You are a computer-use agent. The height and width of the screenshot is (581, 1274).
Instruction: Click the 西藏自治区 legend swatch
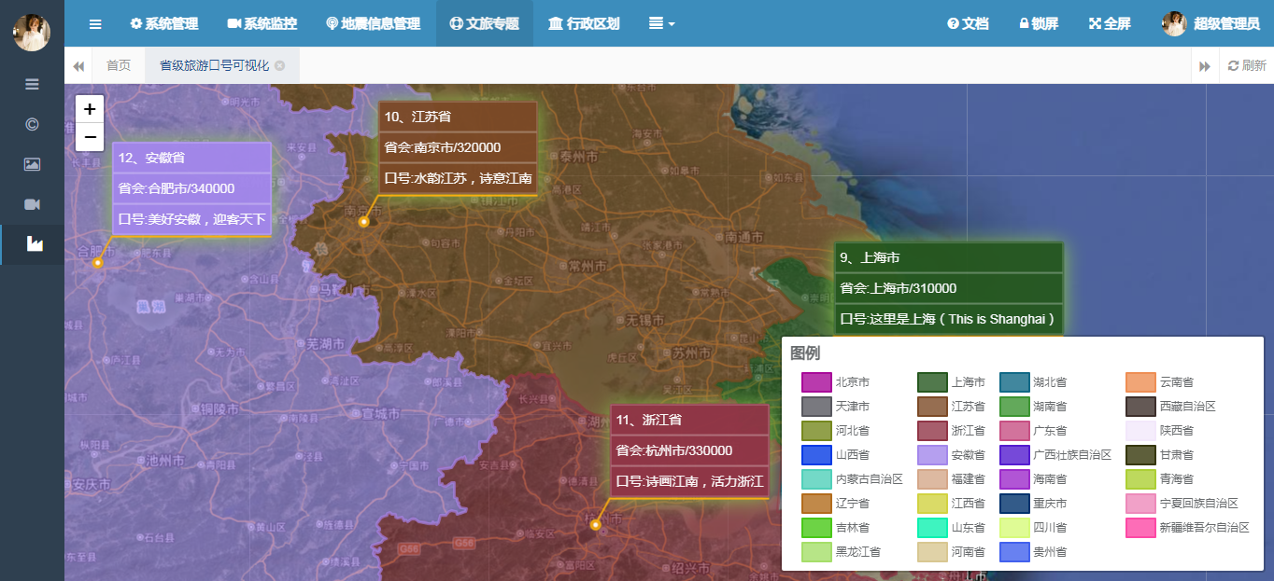(1140, 407)
